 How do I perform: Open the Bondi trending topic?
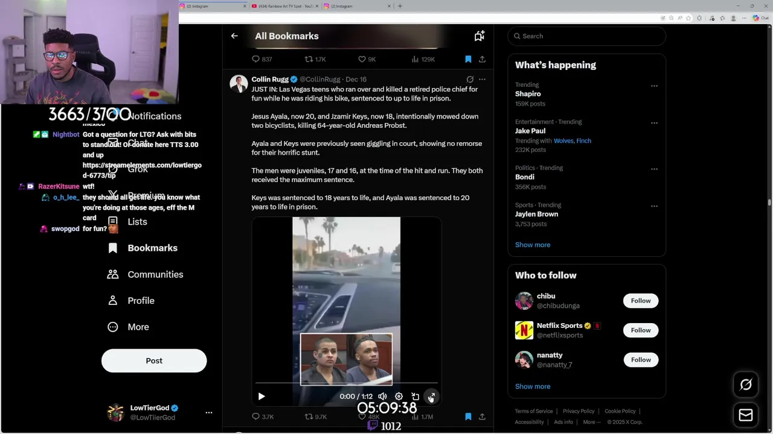[x=525, y=177]
